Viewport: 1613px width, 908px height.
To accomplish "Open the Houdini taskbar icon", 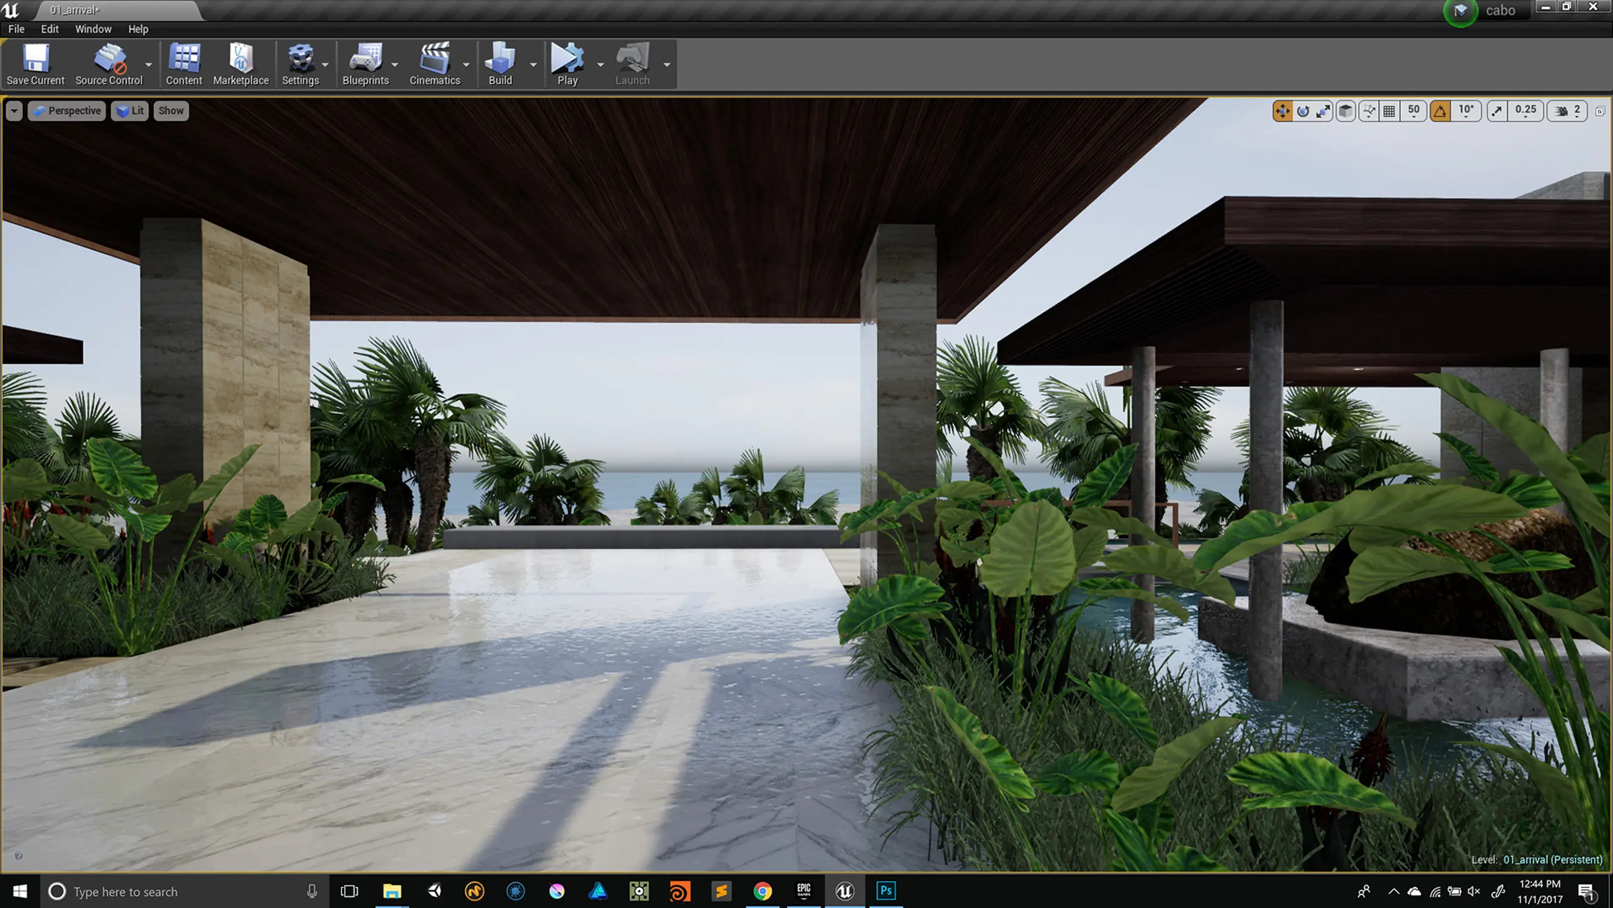I will 680,891.
